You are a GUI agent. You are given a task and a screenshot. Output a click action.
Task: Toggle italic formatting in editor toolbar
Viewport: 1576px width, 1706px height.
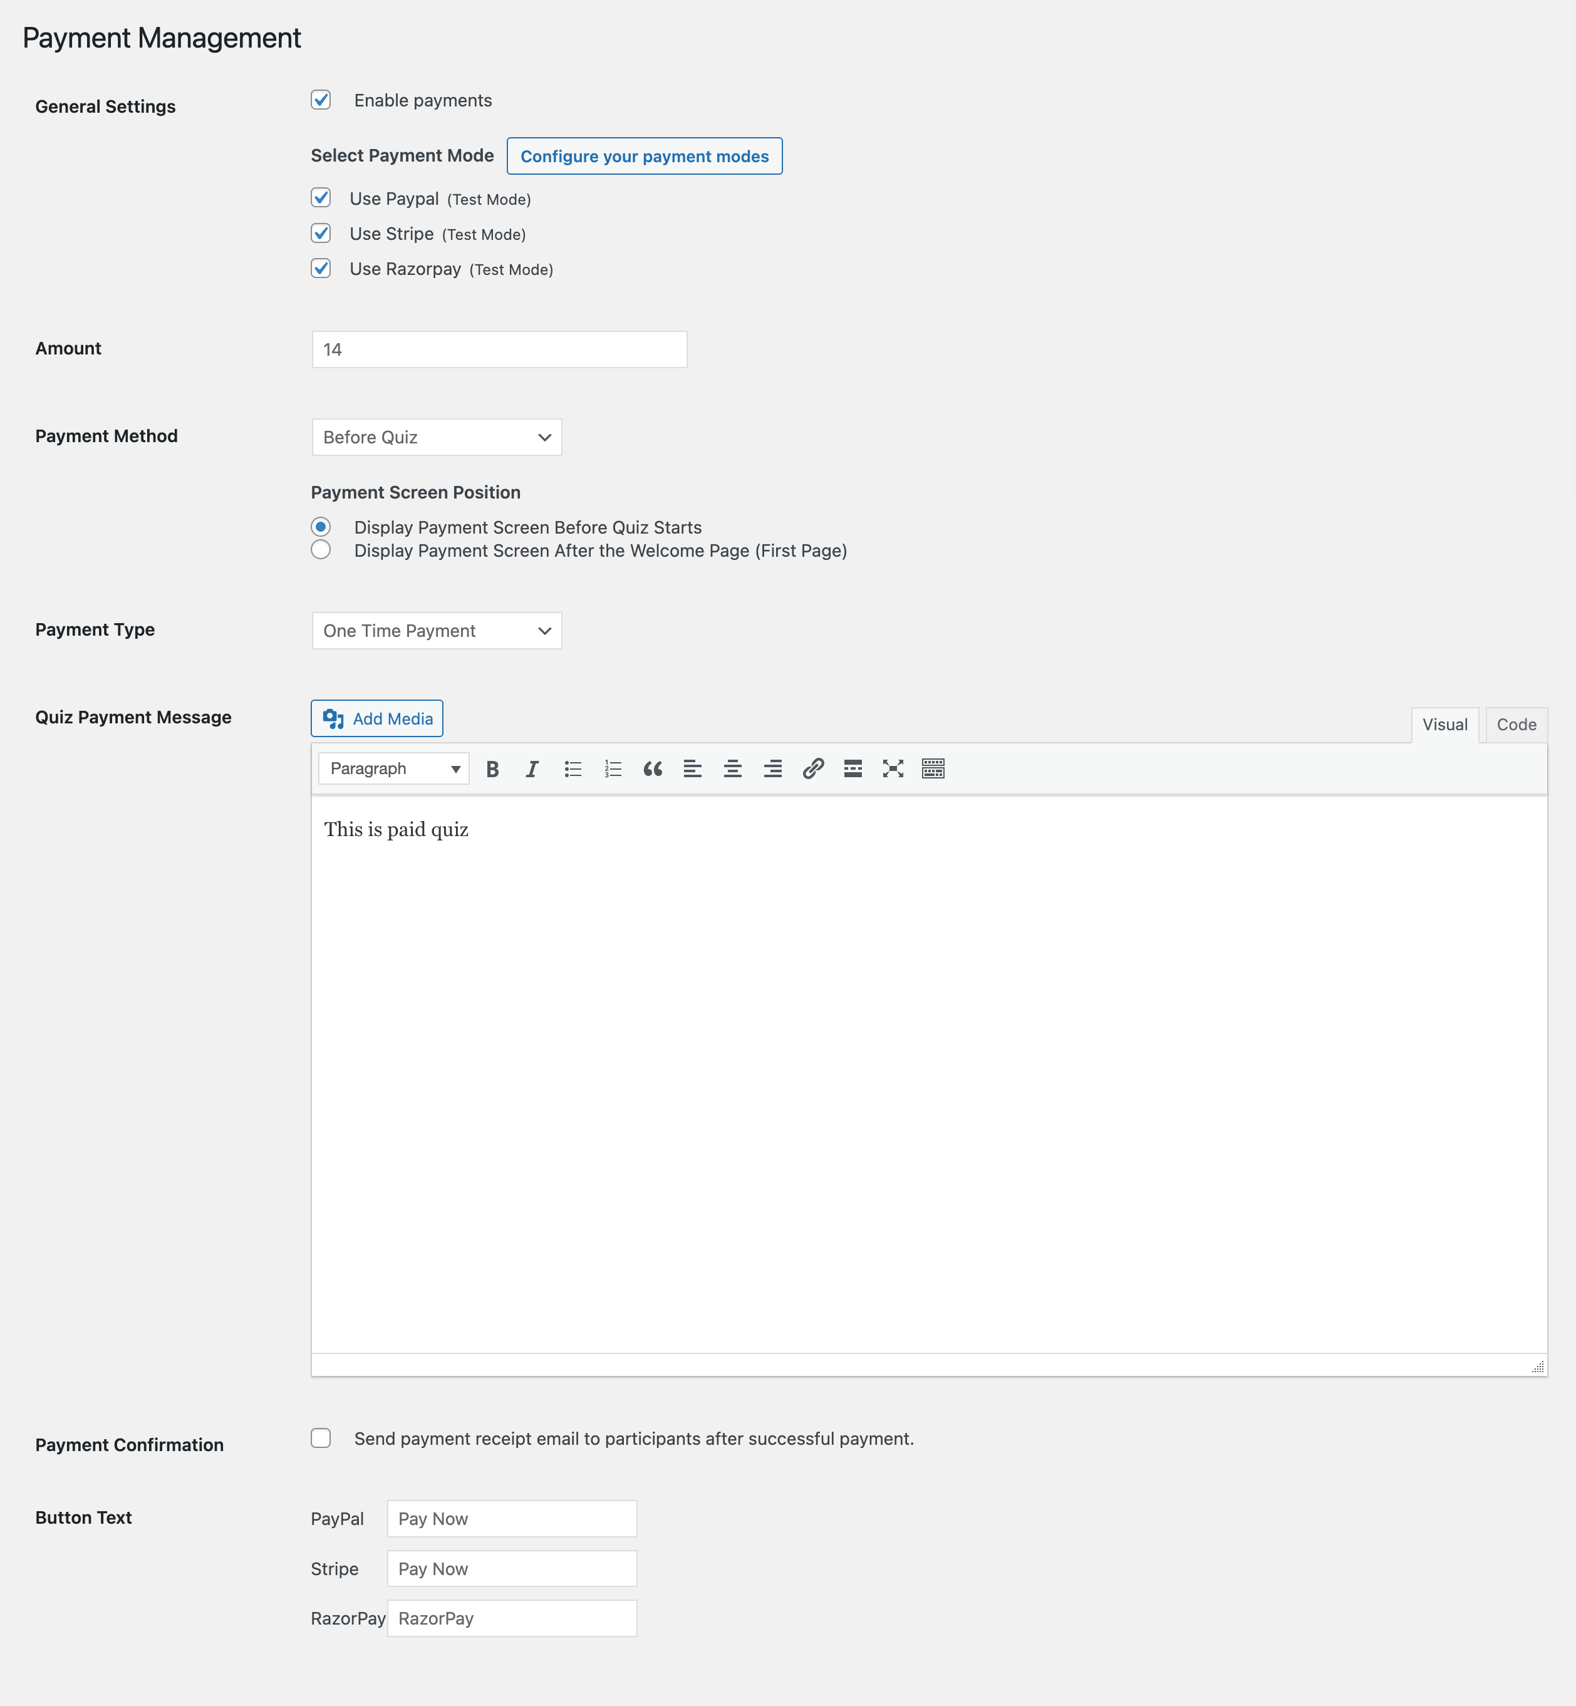532,769
